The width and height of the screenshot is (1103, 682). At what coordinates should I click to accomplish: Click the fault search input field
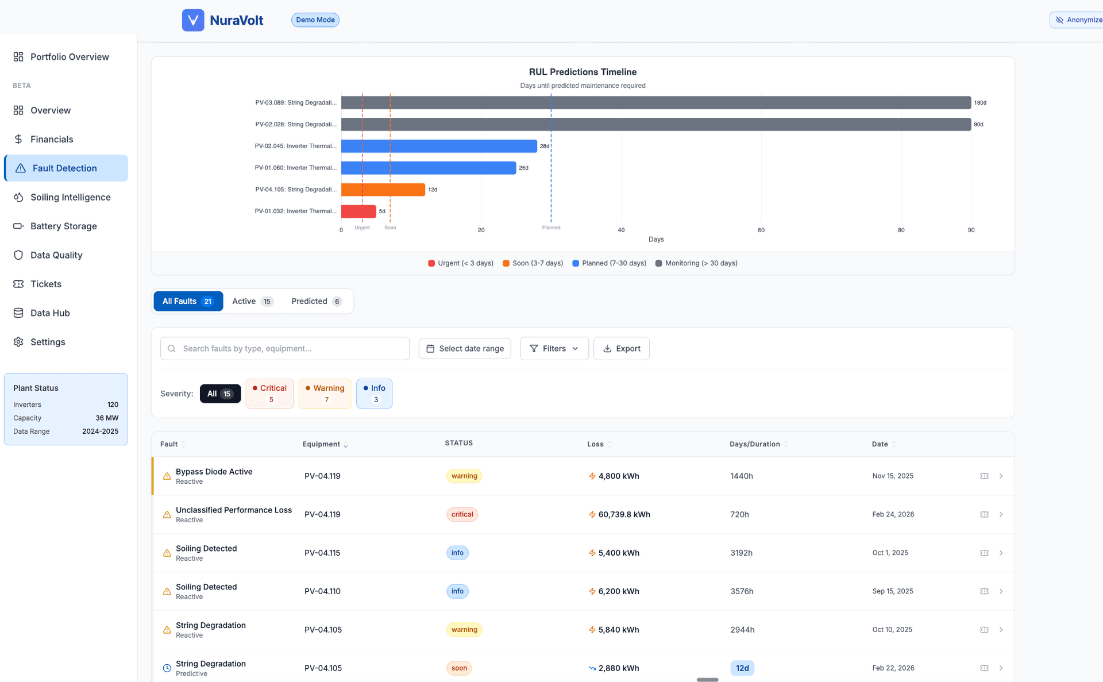tap(284, 348)
